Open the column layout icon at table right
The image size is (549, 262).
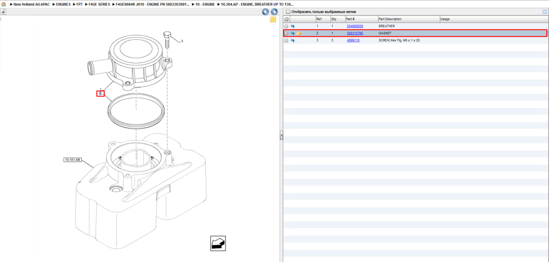[544, 12]
